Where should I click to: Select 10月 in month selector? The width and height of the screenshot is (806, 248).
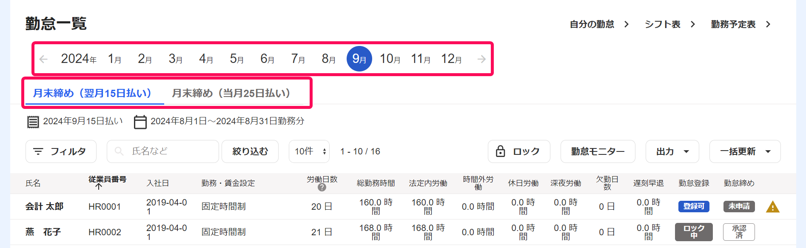click(x=390, y=59)
